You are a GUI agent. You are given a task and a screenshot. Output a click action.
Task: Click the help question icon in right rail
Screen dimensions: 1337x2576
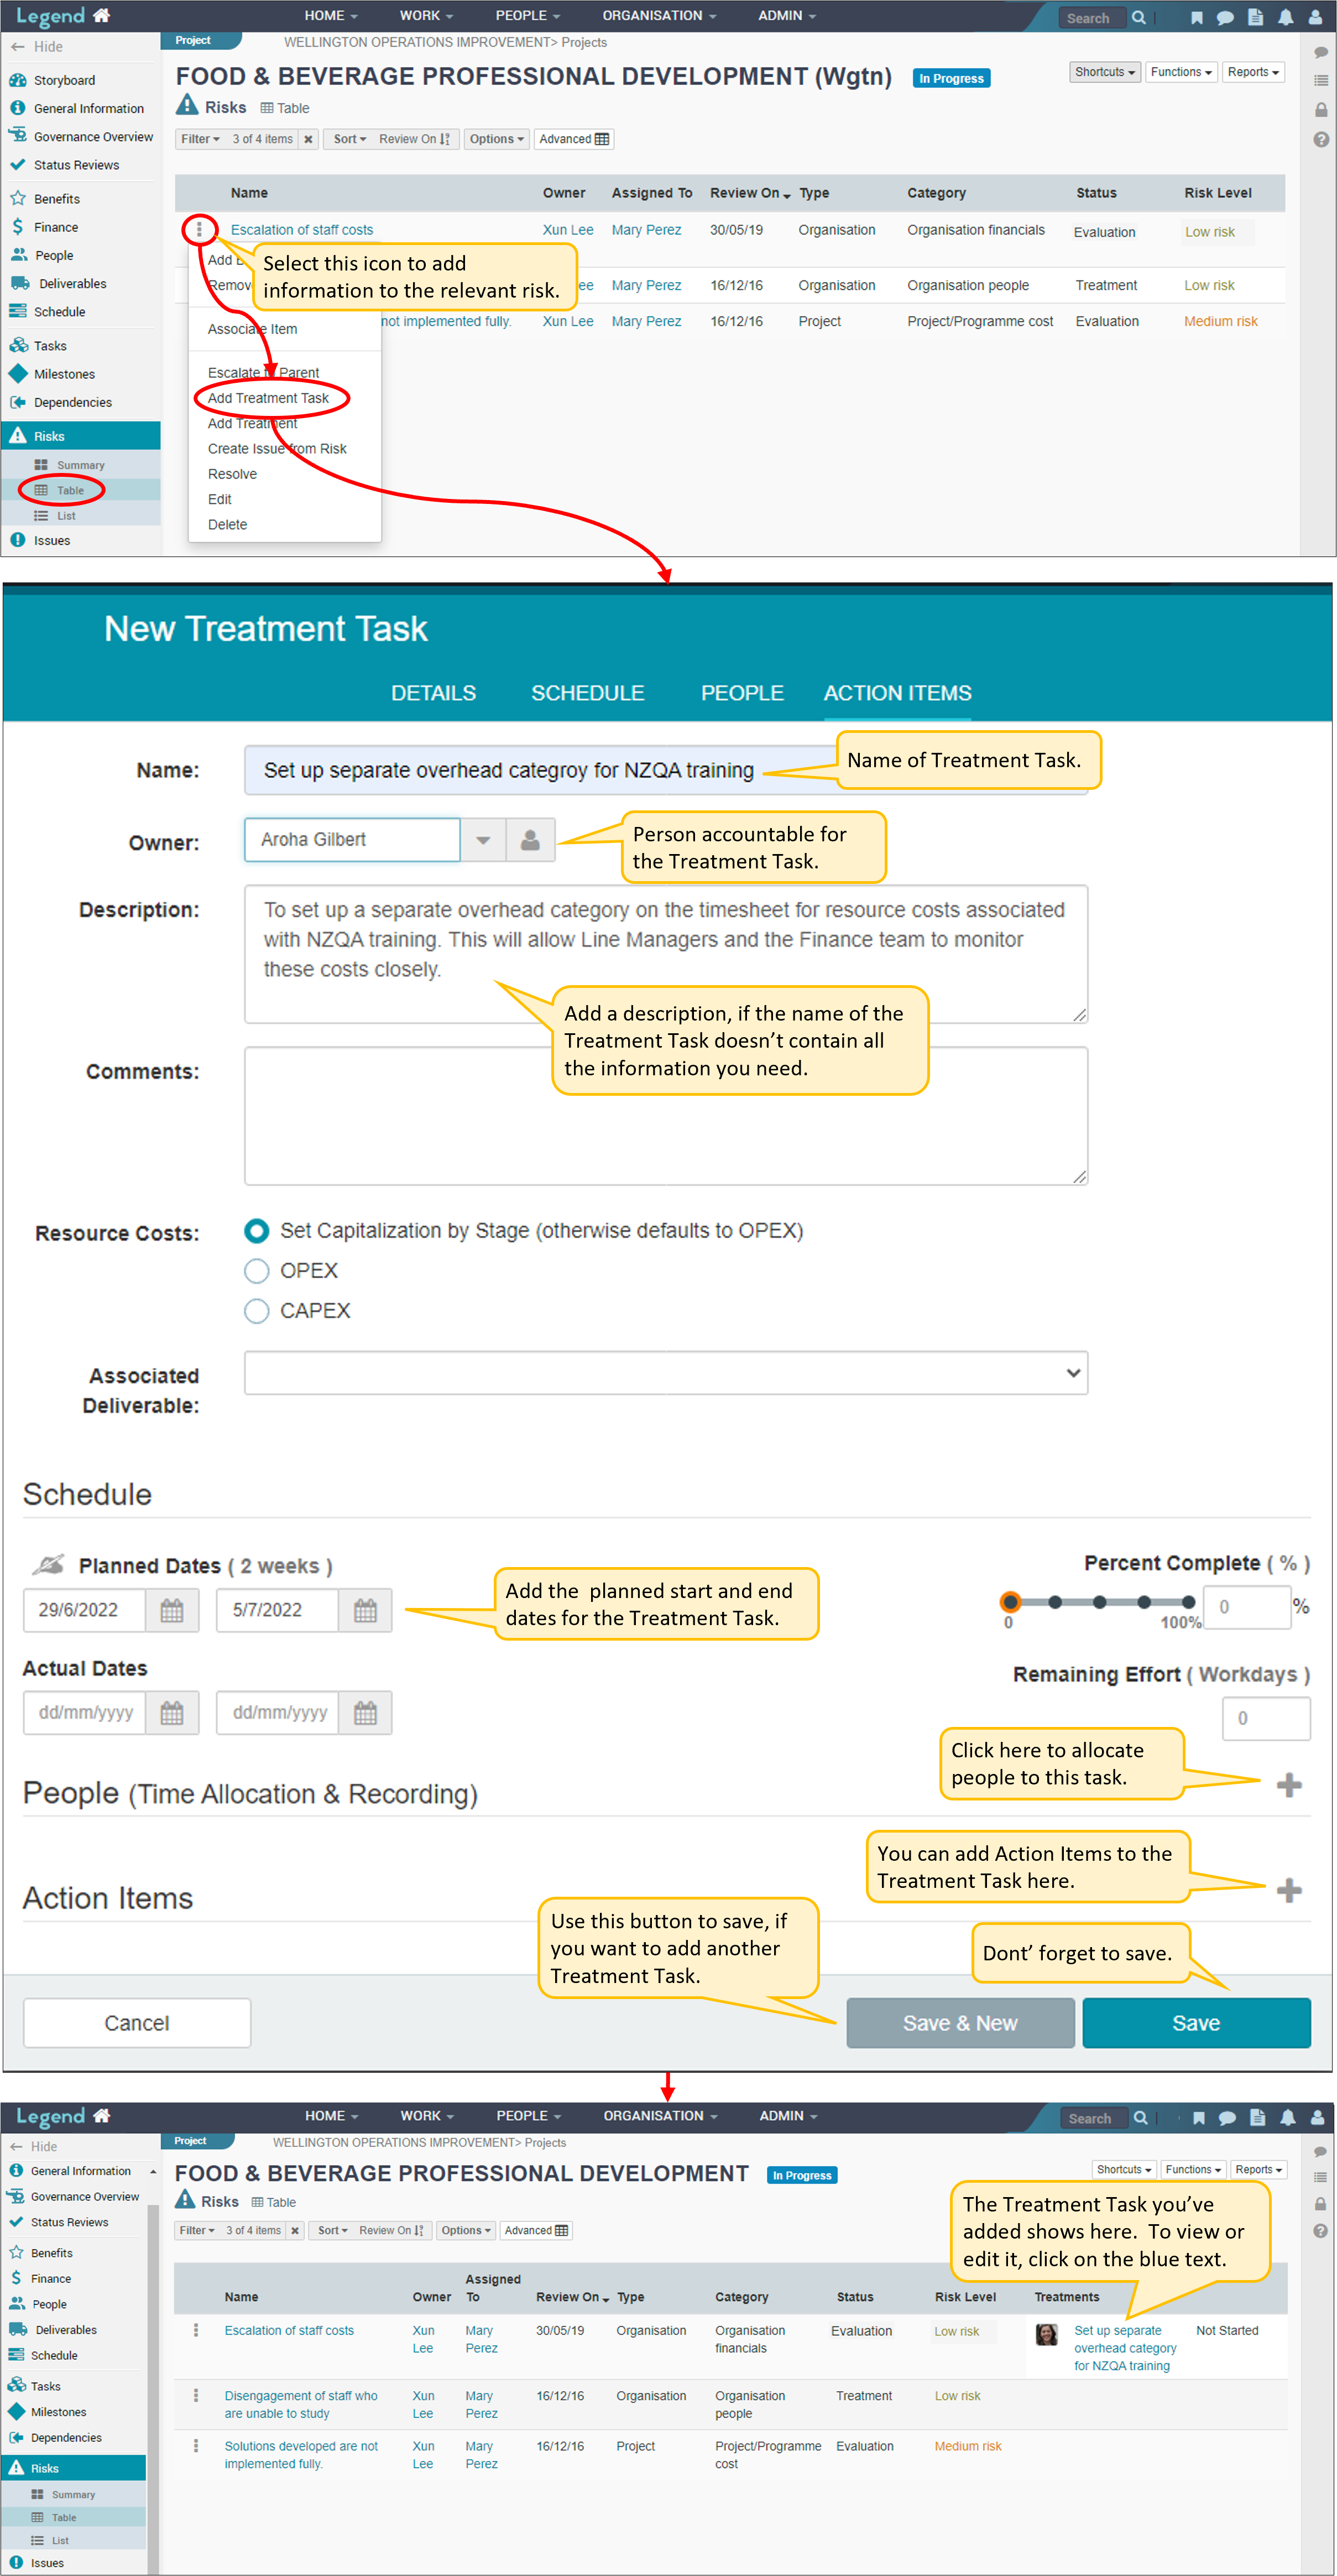click(x=1321, y=140)
